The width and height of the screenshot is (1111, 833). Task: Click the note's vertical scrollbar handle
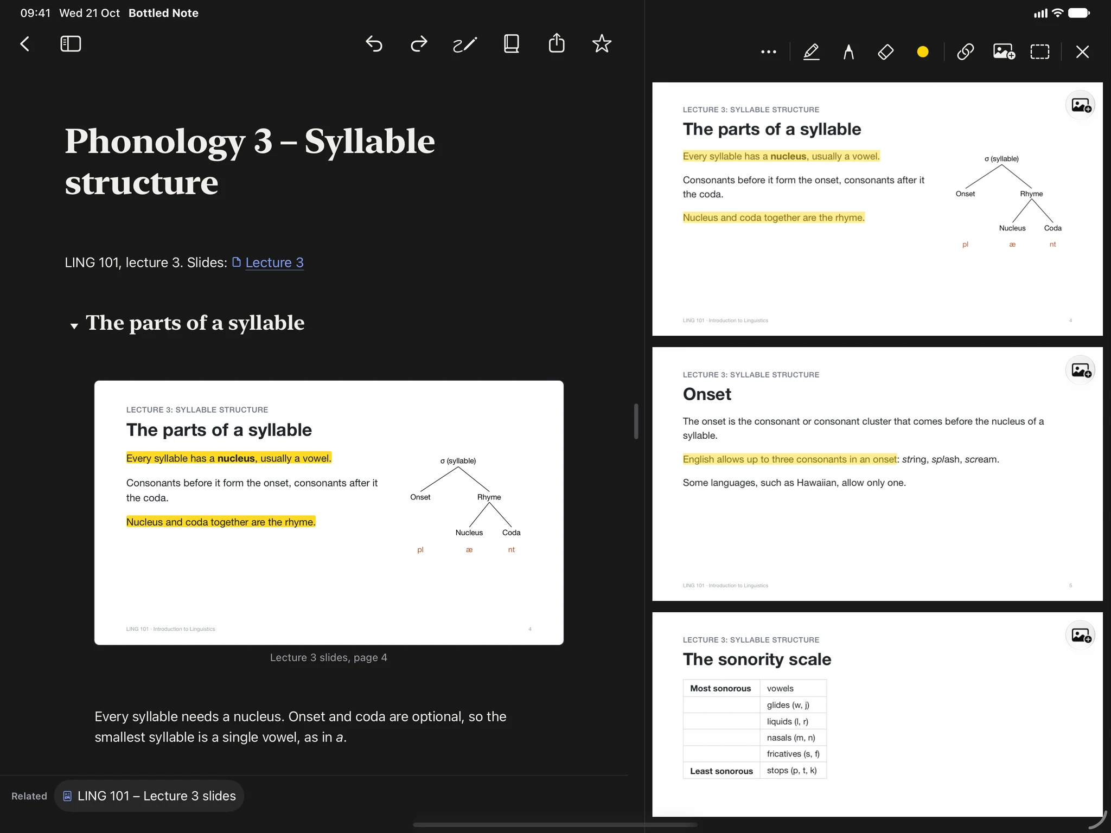click(636, 421)
